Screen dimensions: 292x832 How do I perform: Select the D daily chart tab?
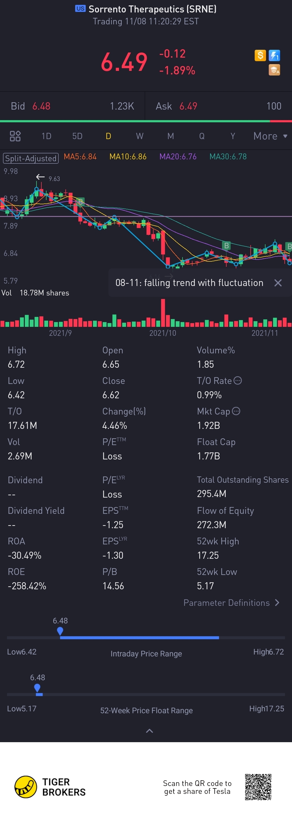tap(108, 136)
